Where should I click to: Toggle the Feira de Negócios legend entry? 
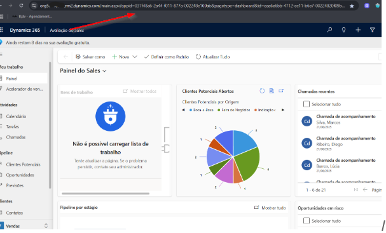[234, 110]
